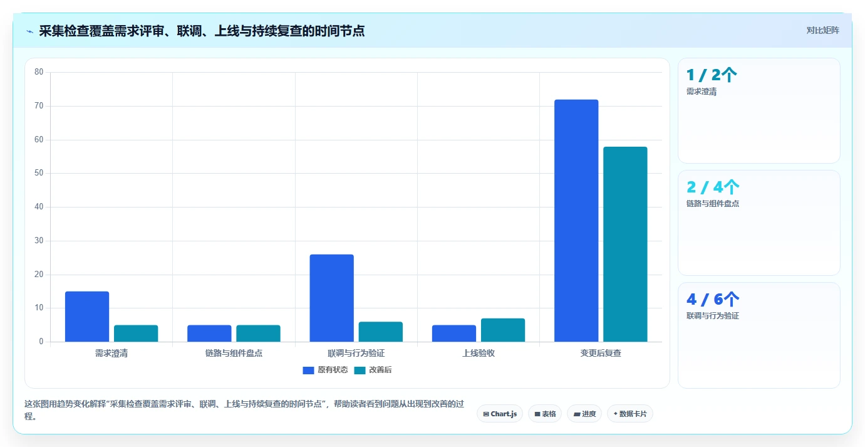Click the blue 变更后复查 bar
Screen dimensions: 865x447
[x=576, y=221]
